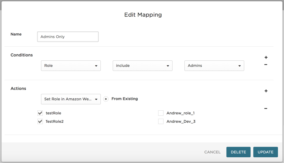The width and height of the screenshot is (284, 163).
Task: Delete this mapping
Action: pyautogui.click(x=238, y=152)
